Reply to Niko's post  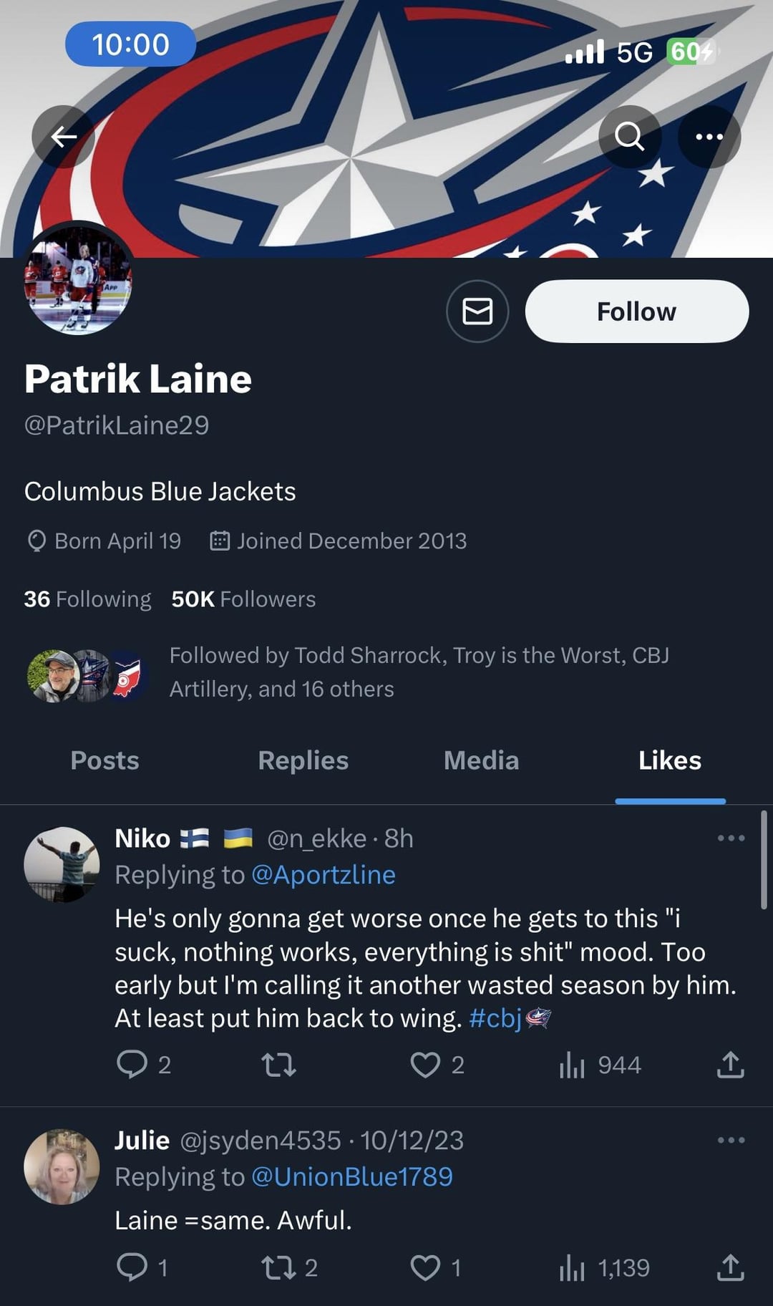pyautogui.click(x=132, y=1065)
